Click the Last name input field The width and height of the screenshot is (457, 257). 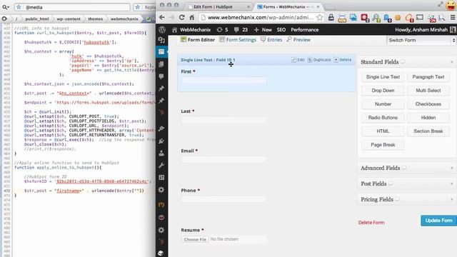pyautogui.click(x=224, y=120)
